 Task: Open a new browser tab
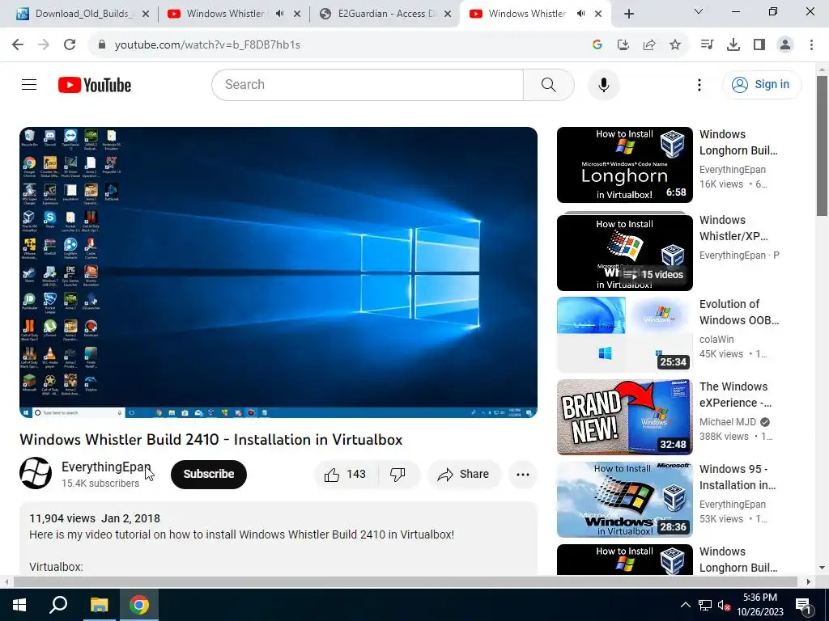(x=628, y=14)
